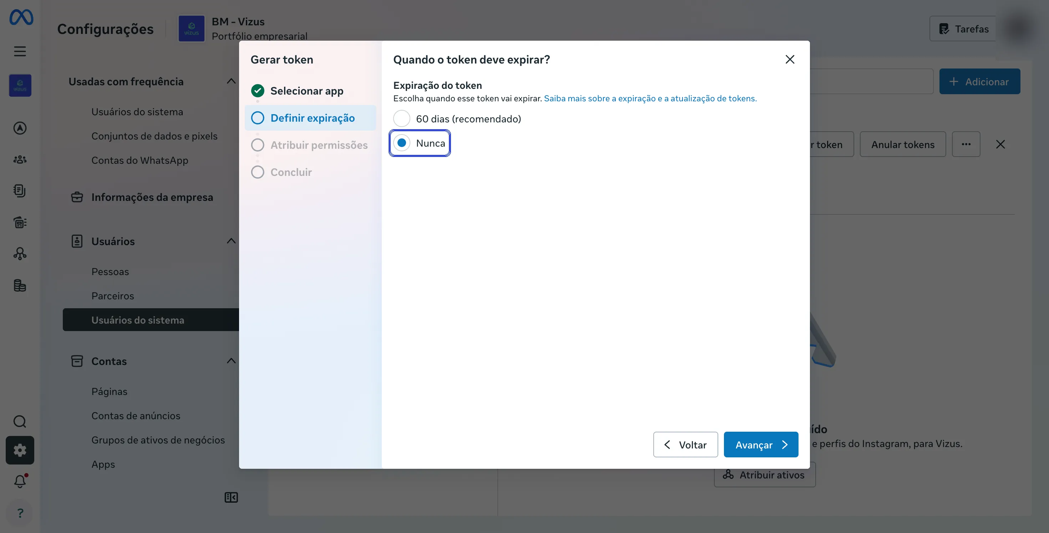Open Parceiros in sidebar
Image resolution: width=1049 pixels, height=533 pixels.
(x=112, y=296)
